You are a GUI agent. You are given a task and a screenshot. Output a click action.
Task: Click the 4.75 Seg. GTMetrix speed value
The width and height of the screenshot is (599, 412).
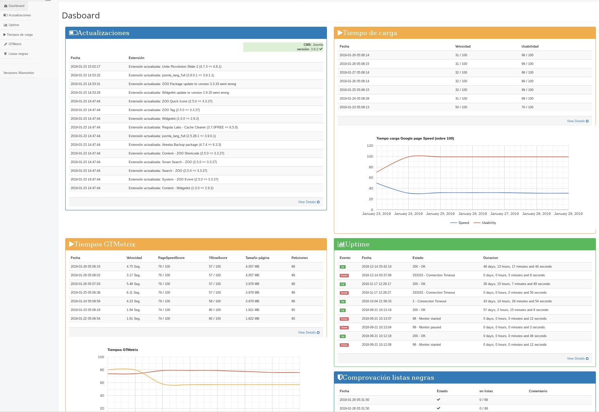134,267
